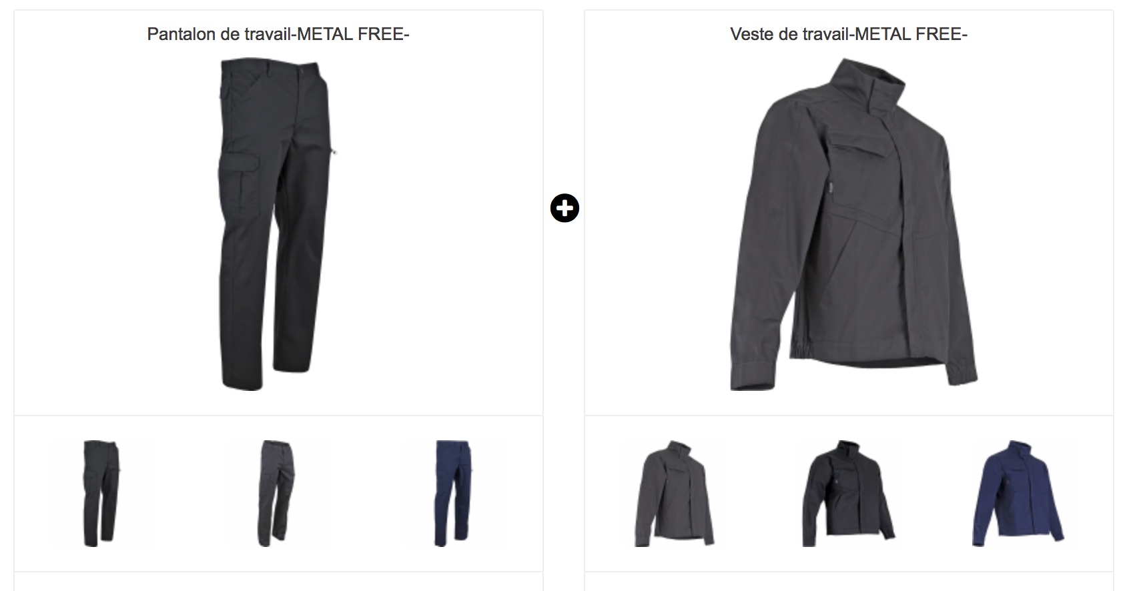The height and width of the screenshot is (591, 1129).
Task: Select the grey jacket thumbnail
Action: click(x=673, y=494)
